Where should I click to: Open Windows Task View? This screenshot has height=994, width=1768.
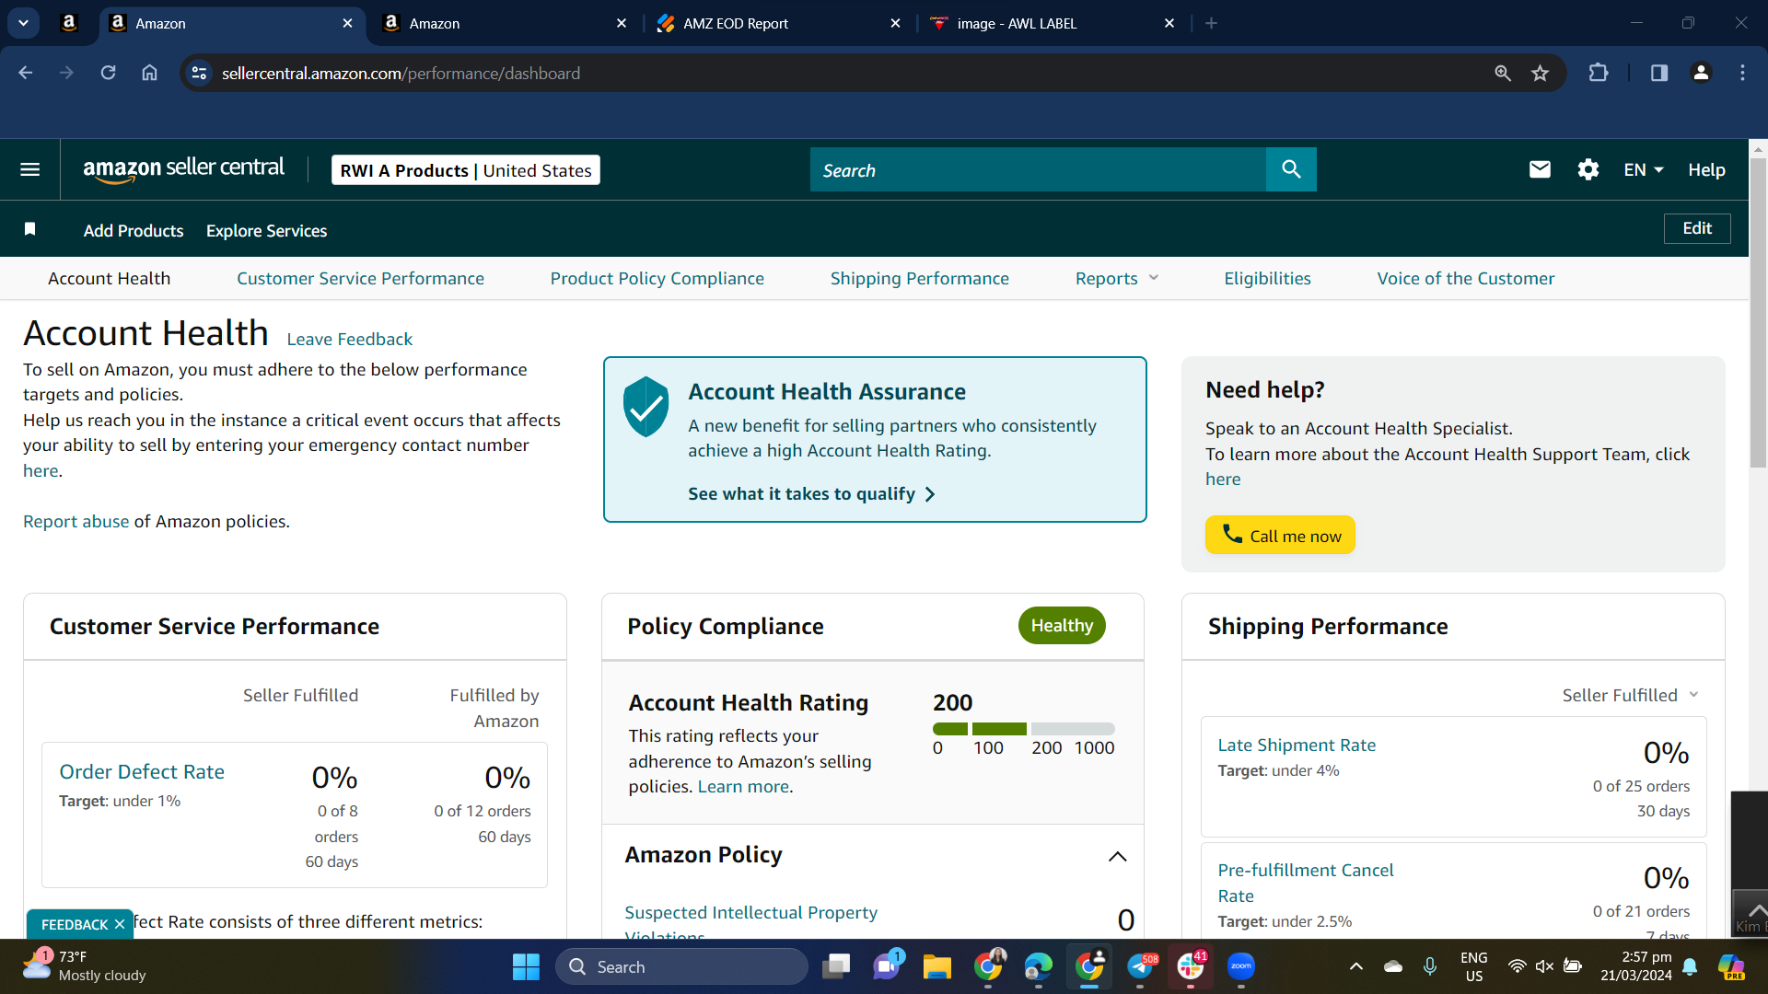pyautogui.click(x=836, y=966)
